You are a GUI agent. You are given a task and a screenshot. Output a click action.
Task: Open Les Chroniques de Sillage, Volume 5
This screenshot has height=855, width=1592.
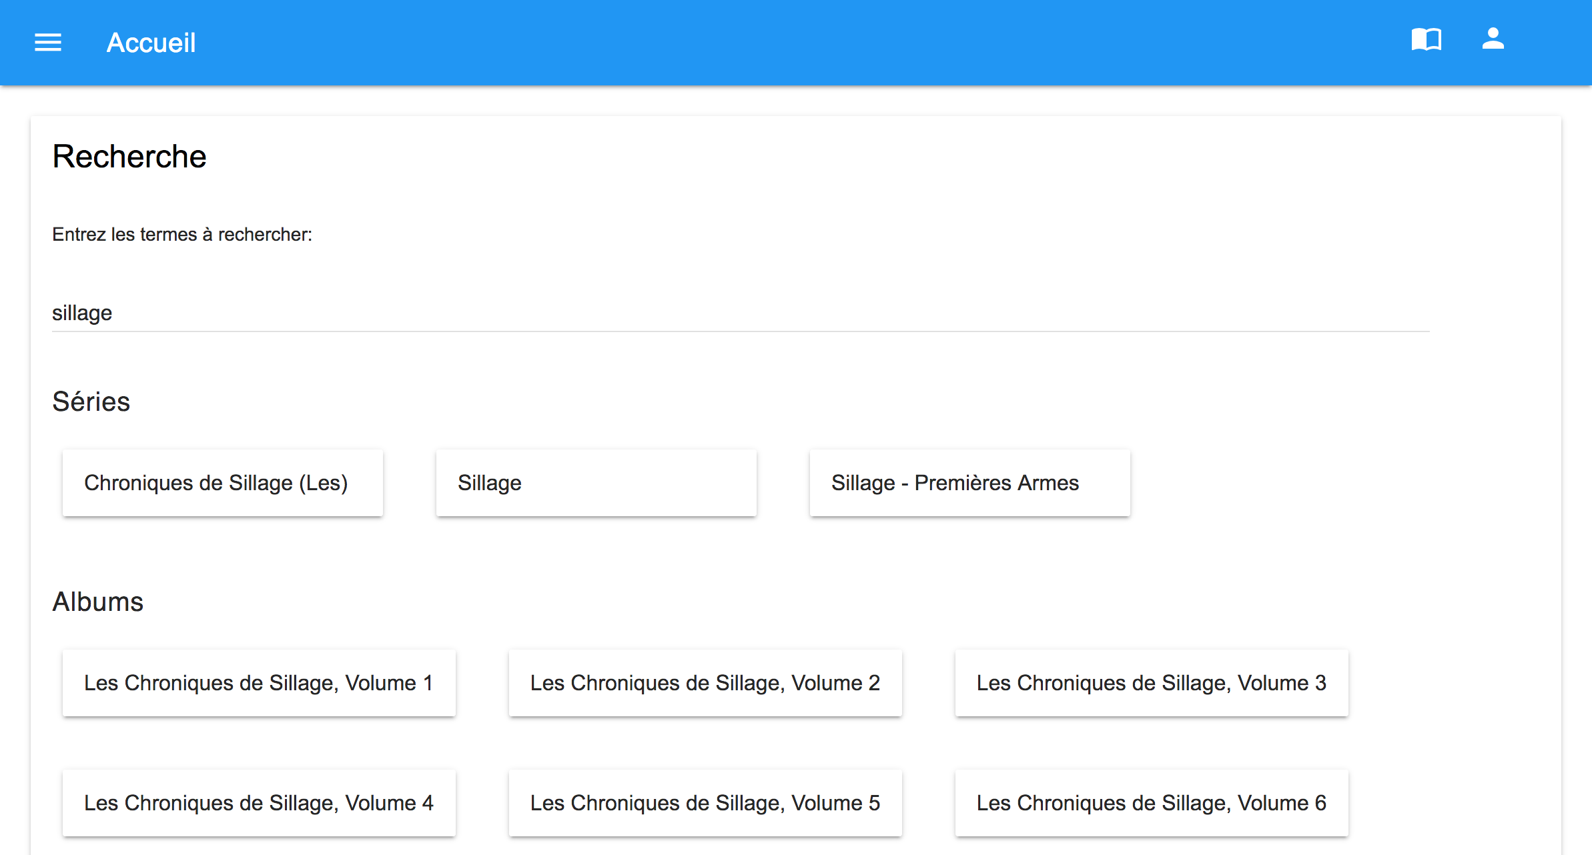(705, 803)
